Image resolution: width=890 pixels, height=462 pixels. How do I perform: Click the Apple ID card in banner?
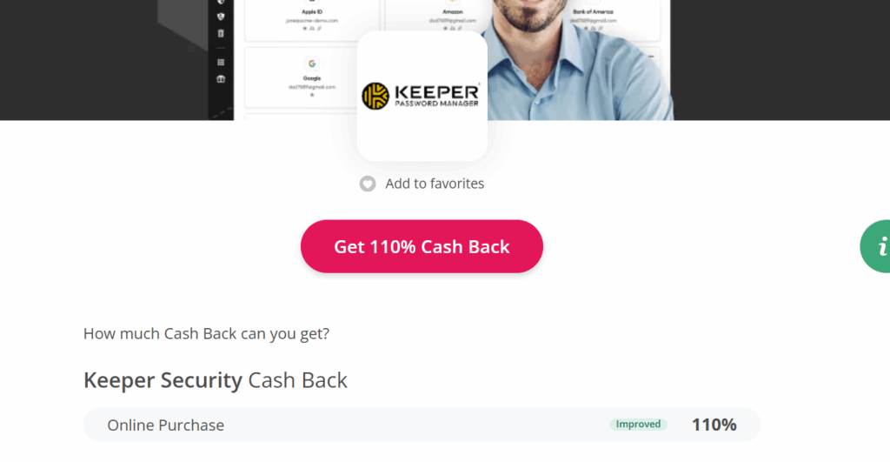pos(312,21)
